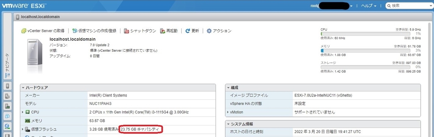
Task: Collapse the ハードウェア panel header
Action: 118,87
